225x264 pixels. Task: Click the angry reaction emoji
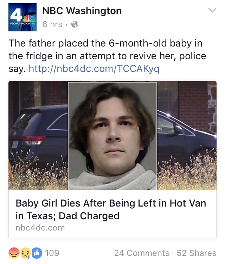[x=14, y=253]
